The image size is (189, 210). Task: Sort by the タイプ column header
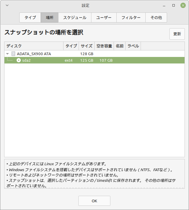pos(71,46)
